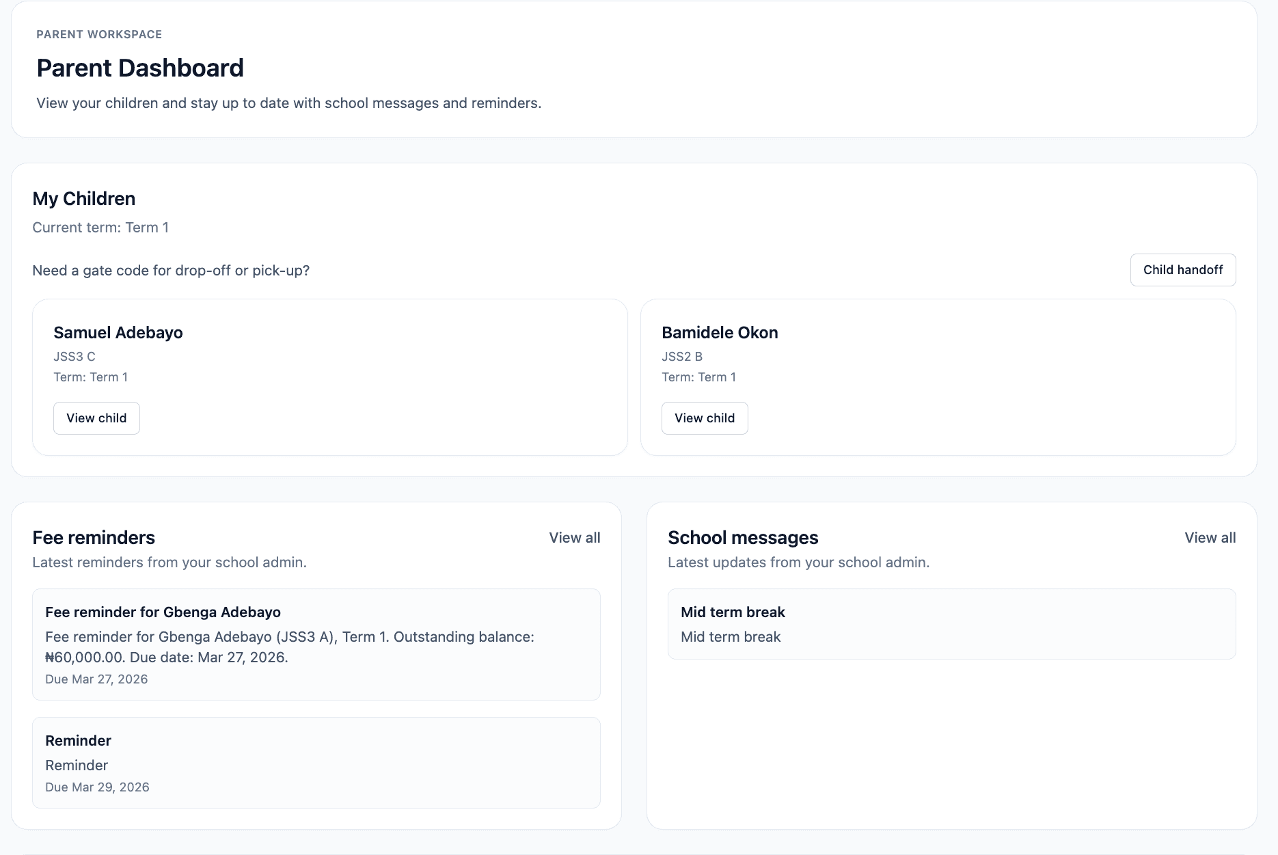Click the PARENT WORKSPACE label
1278x855 pixels.
click(x=98, y=34)
